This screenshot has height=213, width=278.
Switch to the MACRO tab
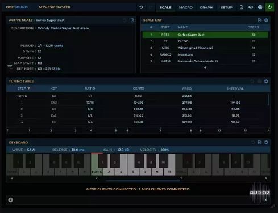point(186,7)
